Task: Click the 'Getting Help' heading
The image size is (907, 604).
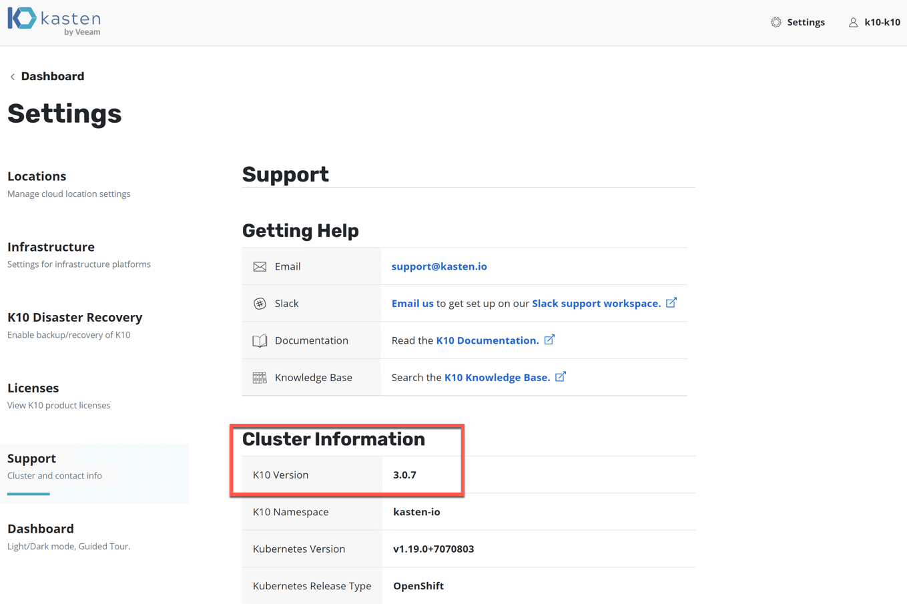Action: click(300, 231)
